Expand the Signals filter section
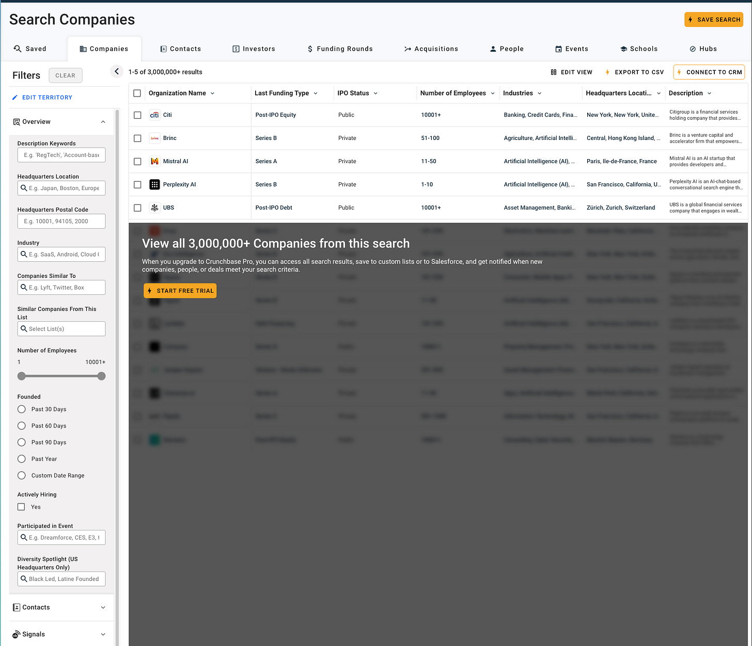Viewport: 752px width, 646px height. click(x=103, y=634)
